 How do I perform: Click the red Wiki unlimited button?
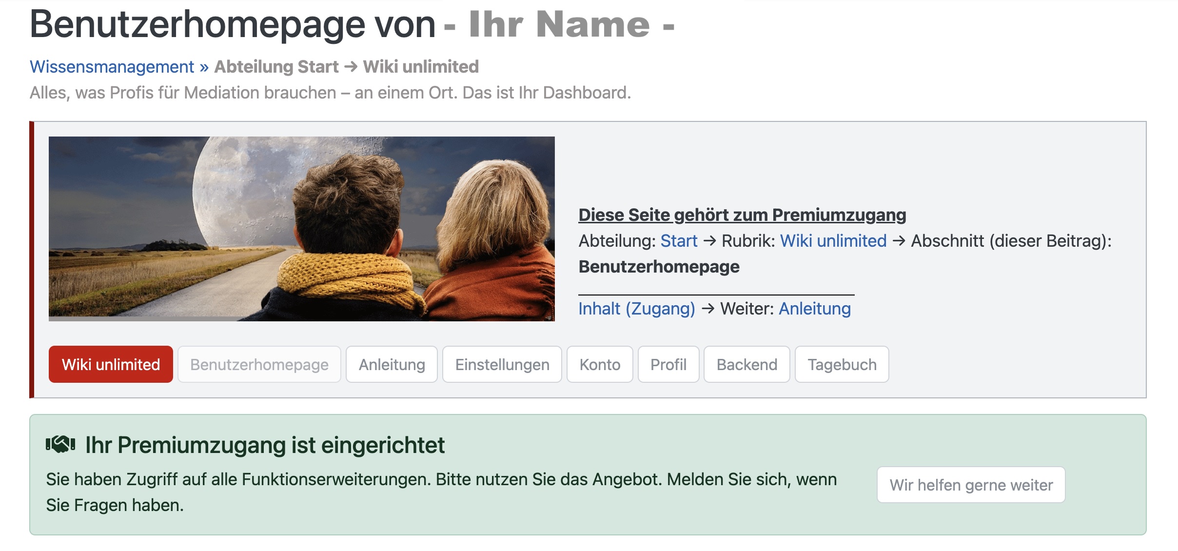[111, 364]
